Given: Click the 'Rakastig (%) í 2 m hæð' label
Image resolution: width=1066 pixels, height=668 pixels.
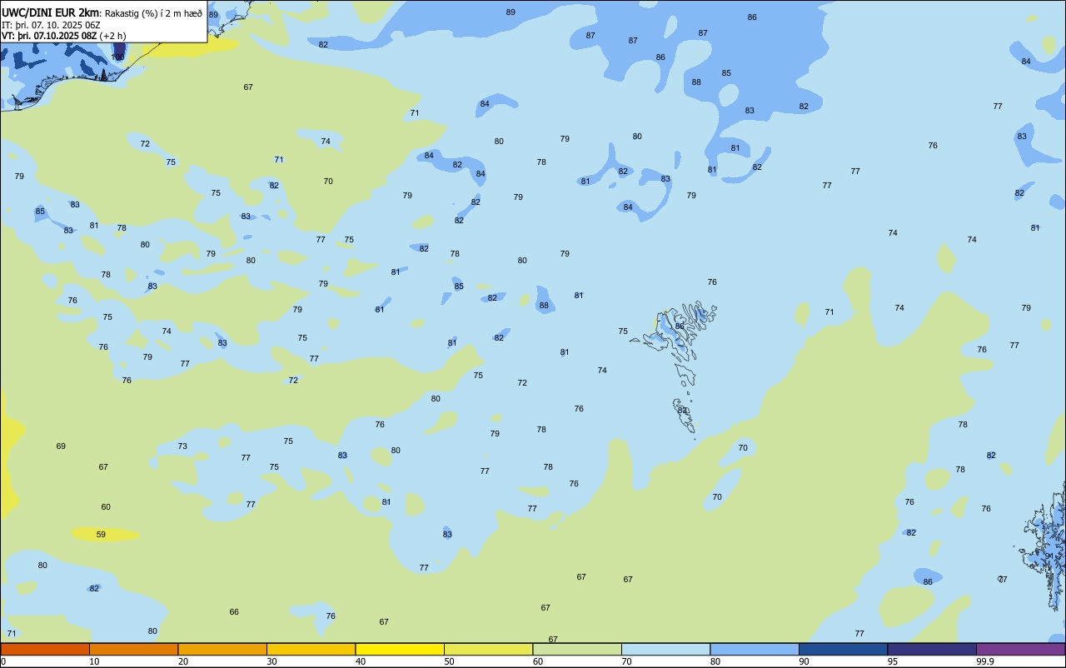Looking at the screenshot, I should pos(153,13).
